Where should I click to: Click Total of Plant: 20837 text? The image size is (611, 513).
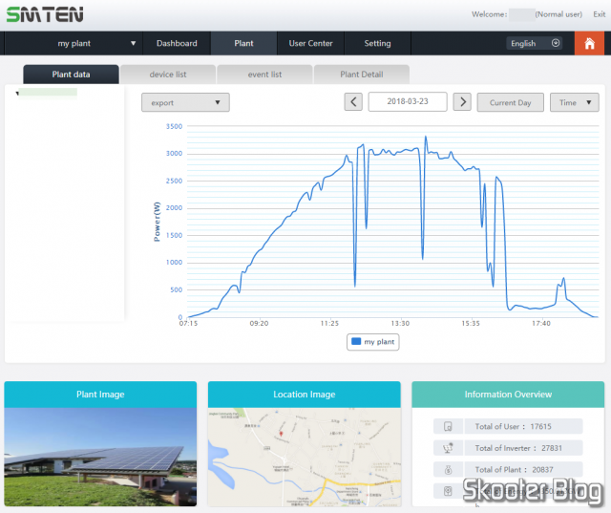[514, 470]
